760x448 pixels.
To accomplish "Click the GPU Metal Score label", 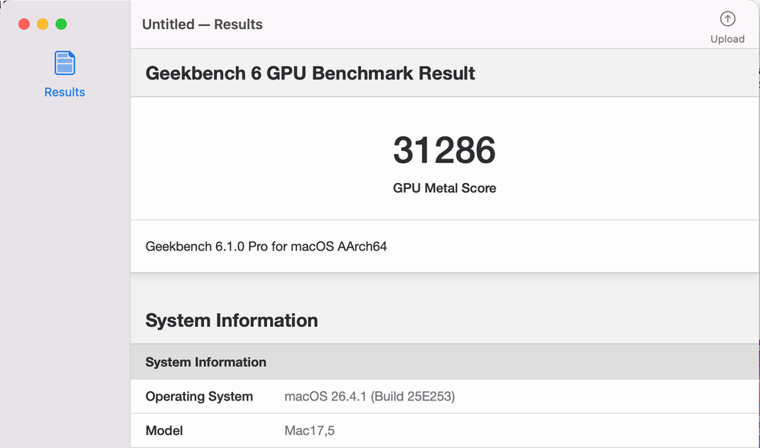I will tap(445, 188).
